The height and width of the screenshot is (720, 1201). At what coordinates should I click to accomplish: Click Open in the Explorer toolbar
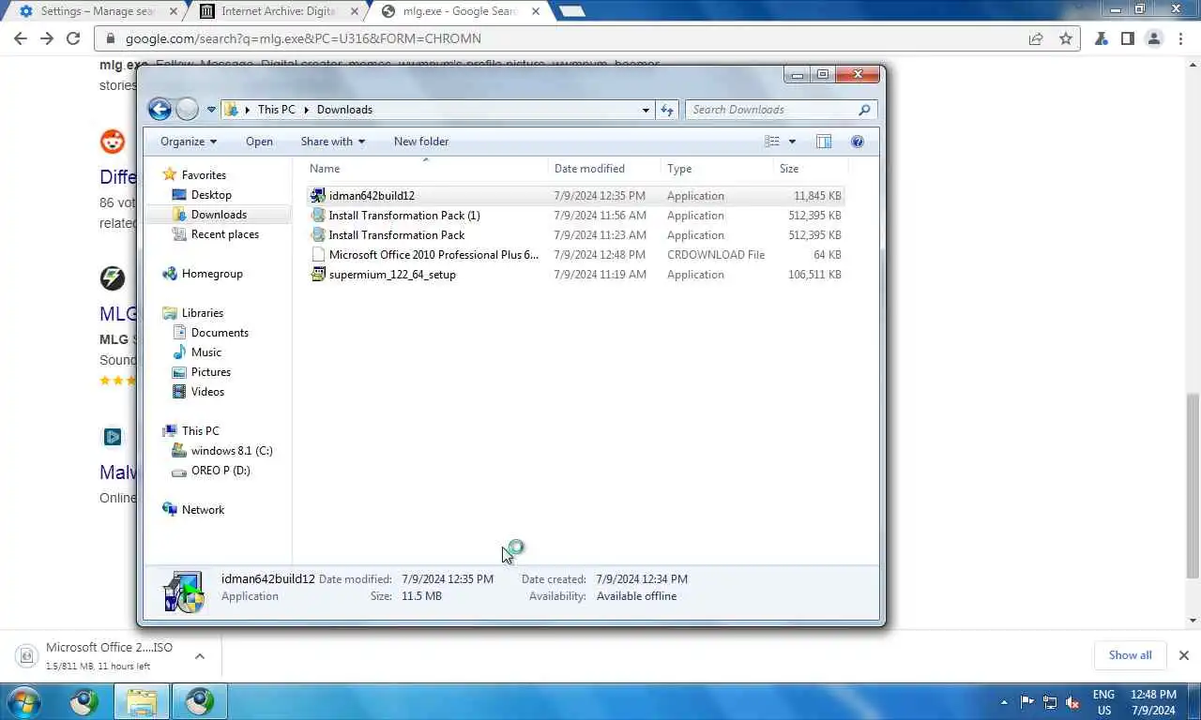tap(259, 142)
